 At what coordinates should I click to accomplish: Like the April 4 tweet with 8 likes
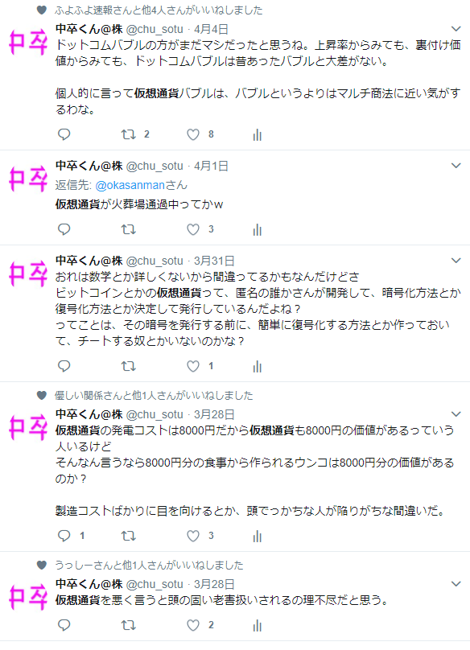click(x=193, y=134)
